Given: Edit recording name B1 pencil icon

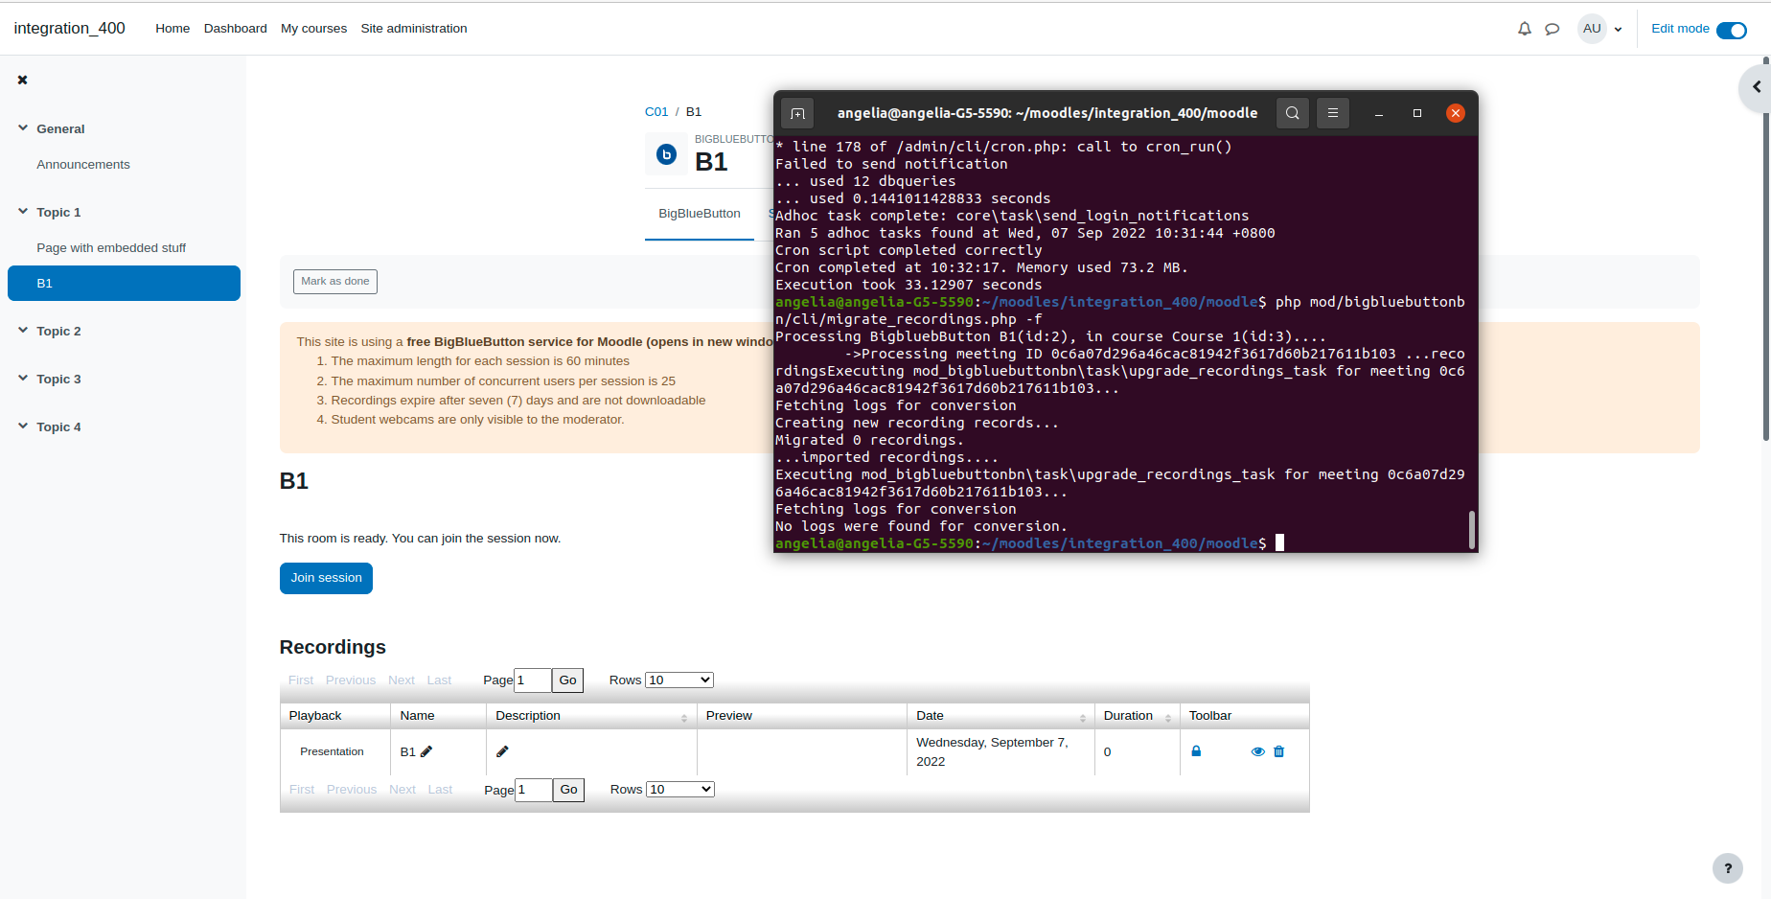Looking at the screenshot, I should point(426,751).
